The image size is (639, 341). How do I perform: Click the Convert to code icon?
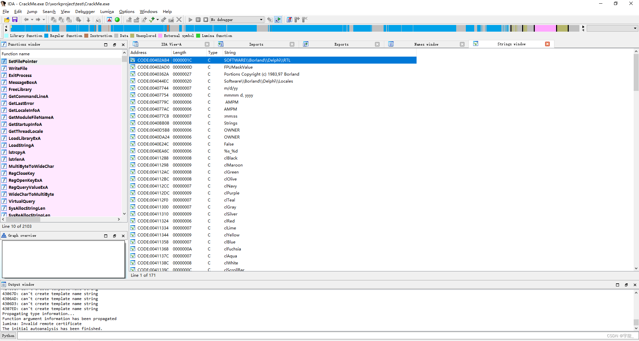coord(129,20)
